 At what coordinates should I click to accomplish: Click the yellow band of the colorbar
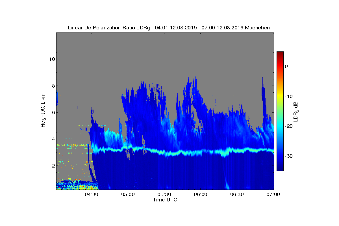click(x=280, y=96)
